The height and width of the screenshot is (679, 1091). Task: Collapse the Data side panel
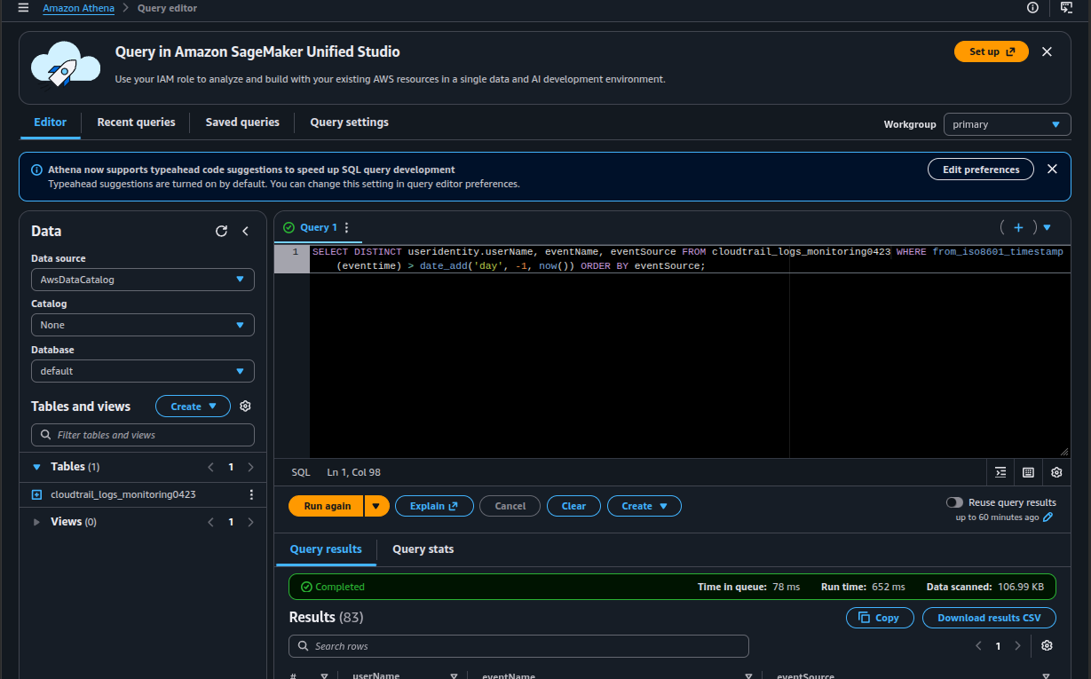[246, 231]
